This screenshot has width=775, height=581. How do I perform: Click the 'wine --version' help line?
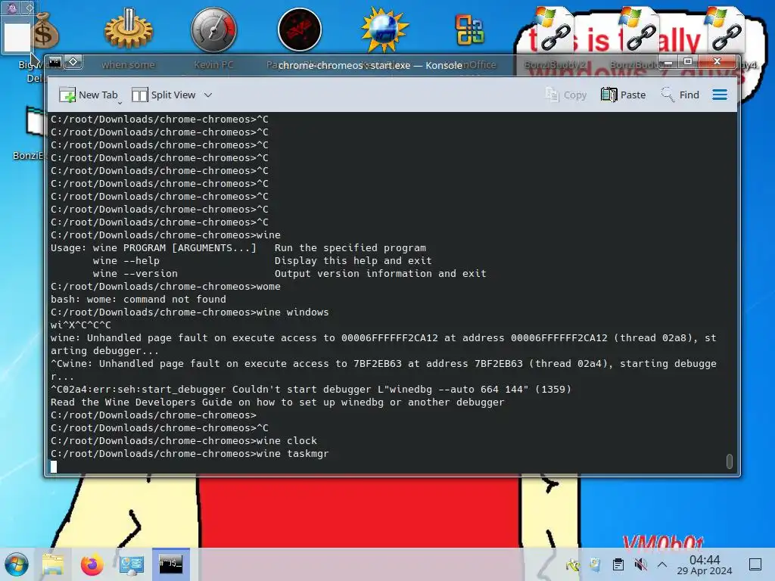290,274
